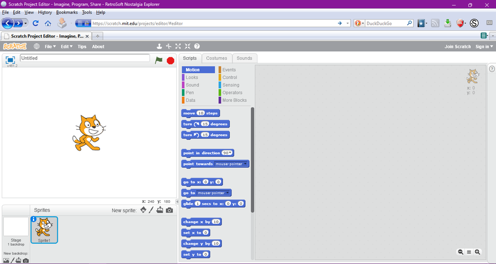Click the green flag to start

pyautogui.click(x=159, y=60)
